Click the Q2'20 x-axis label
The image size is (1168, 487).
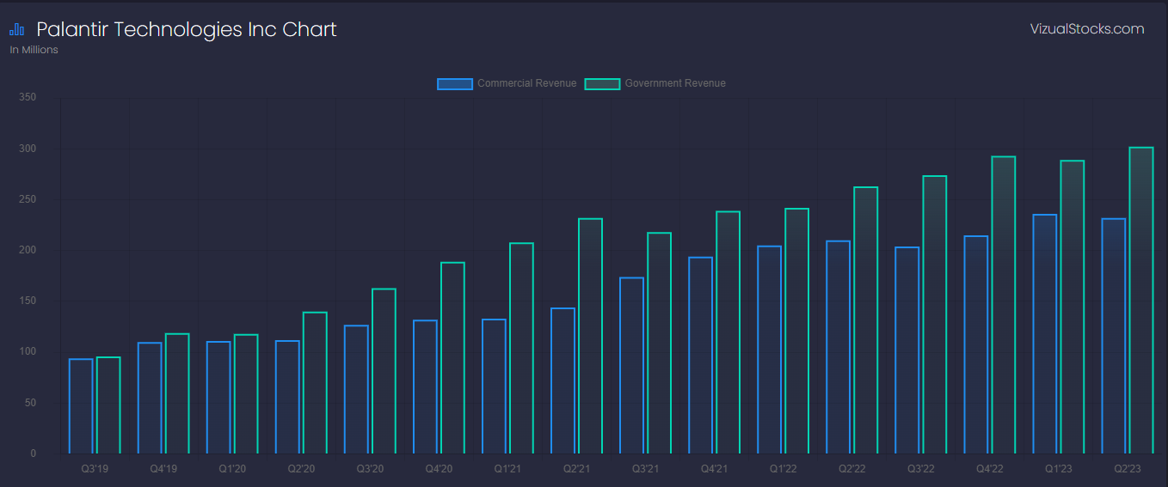pos(301,469)
